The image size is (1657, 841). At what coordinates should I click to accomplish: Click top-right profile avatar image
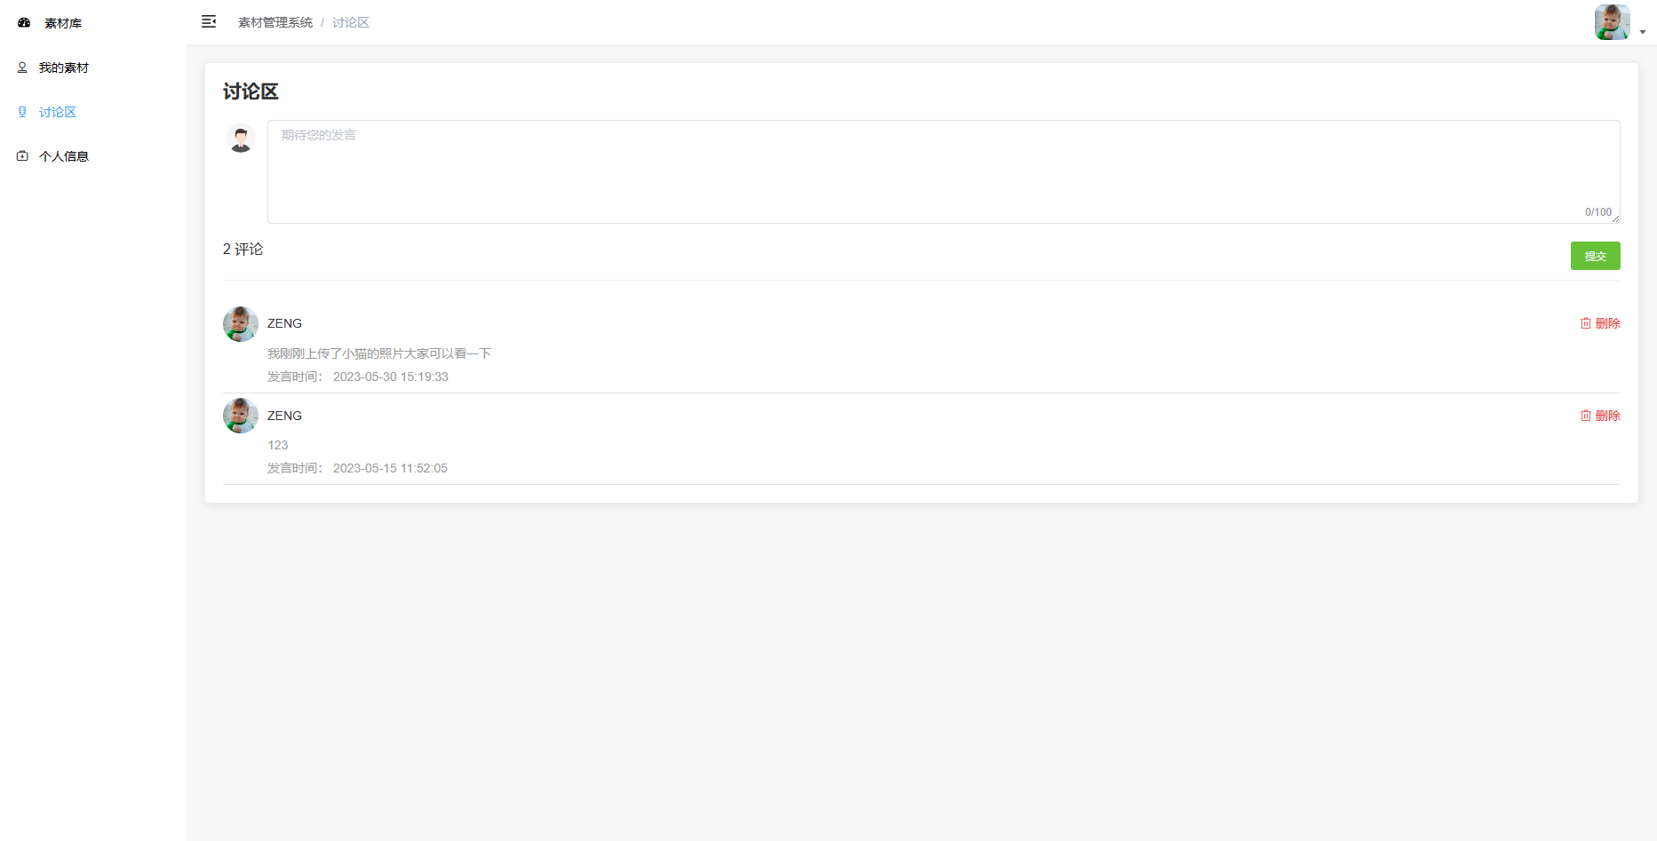[x=1612, y=22]
